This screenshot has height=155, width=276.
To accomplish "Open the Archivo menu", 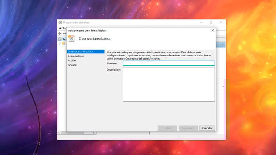I will click(x=62, y=28).
